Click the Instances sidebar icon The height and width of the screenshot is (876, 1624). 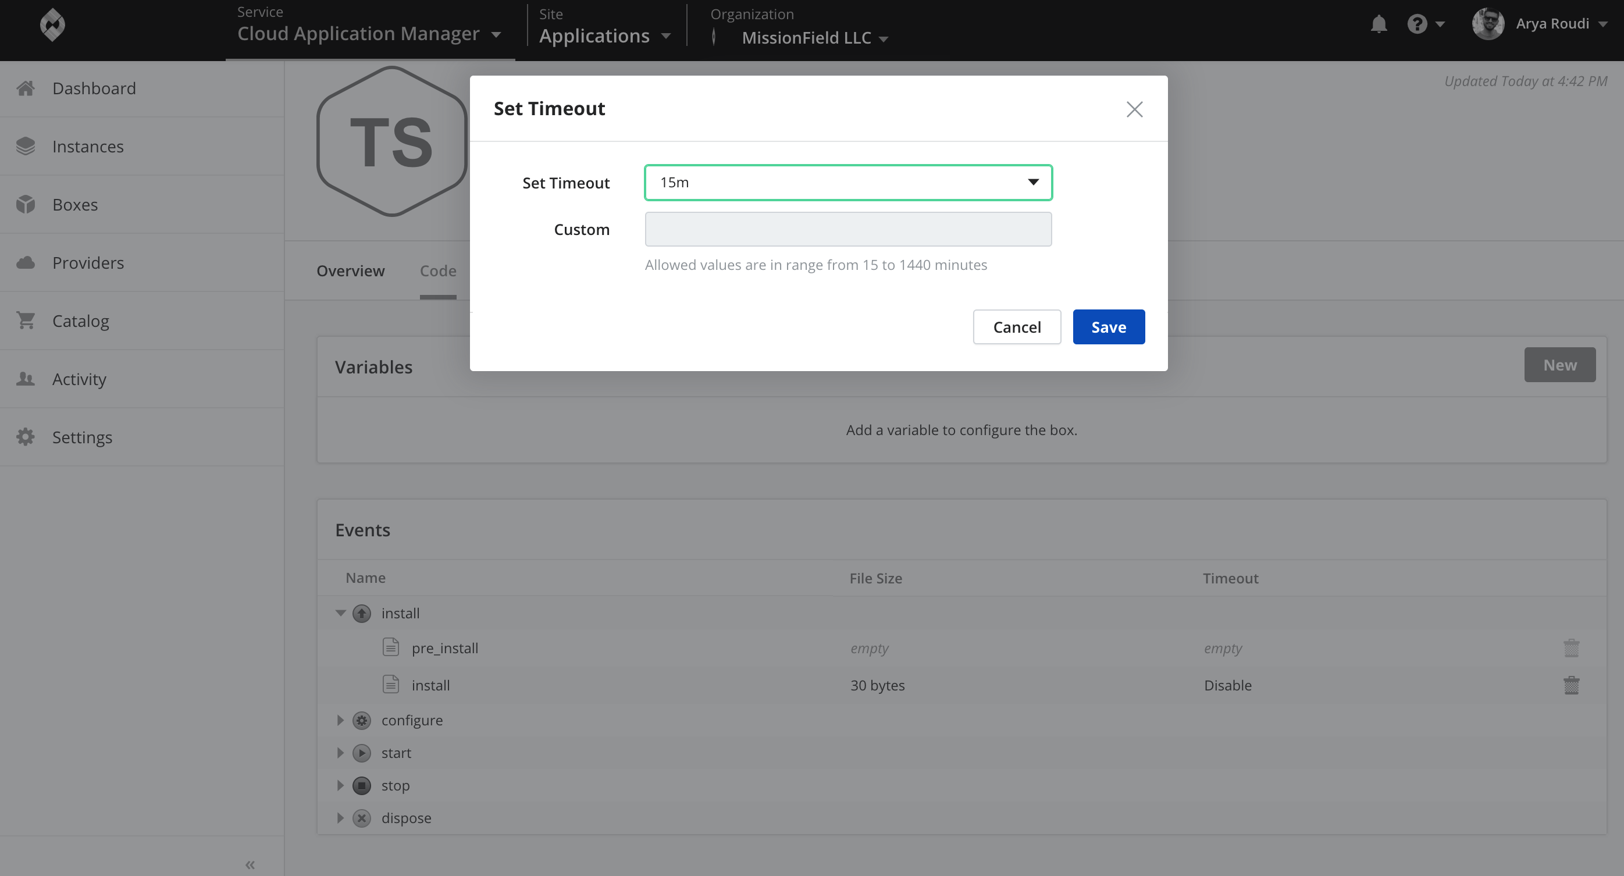coord(26,145)
